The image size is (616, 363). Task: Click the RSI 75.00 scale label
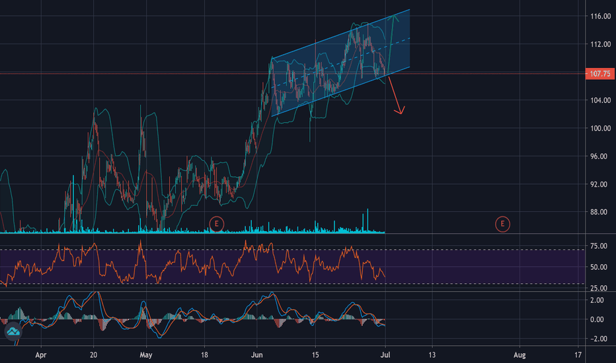[599, 246]
